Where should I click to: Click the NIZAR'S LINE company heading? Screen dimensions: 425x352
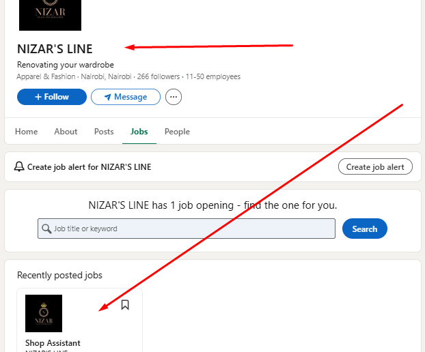[x=55, y=49]
